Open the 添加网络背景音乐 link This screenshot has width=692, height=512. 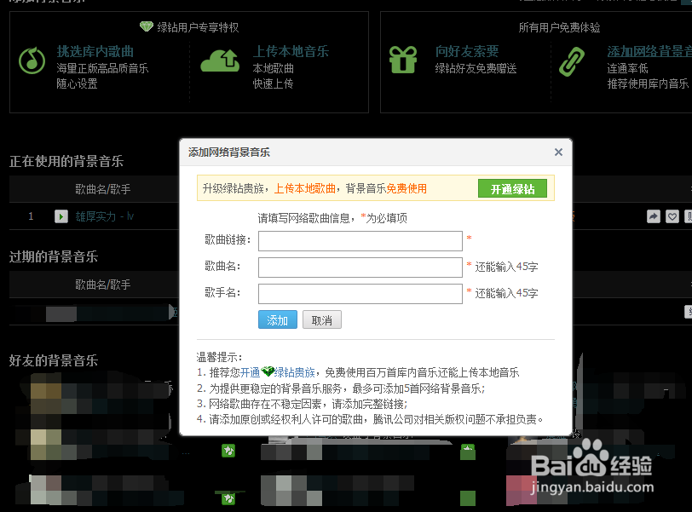[x=649, y=52]
